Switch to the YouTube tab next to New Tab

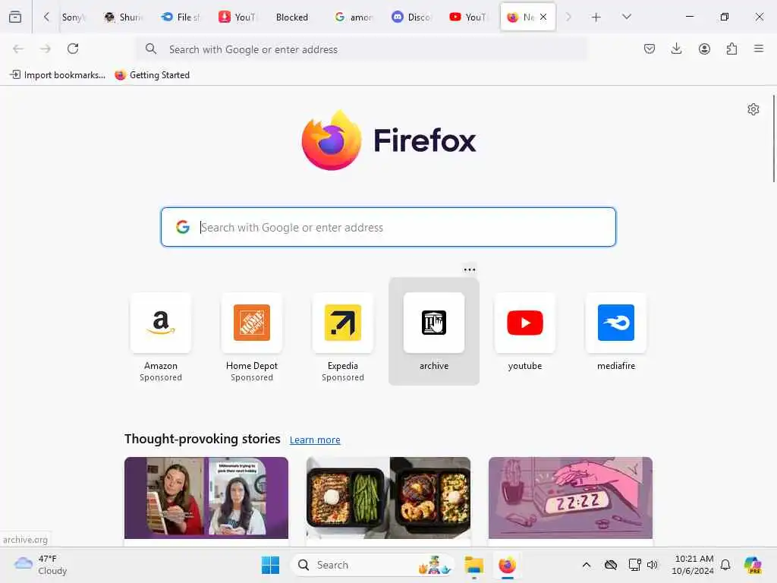467,17
